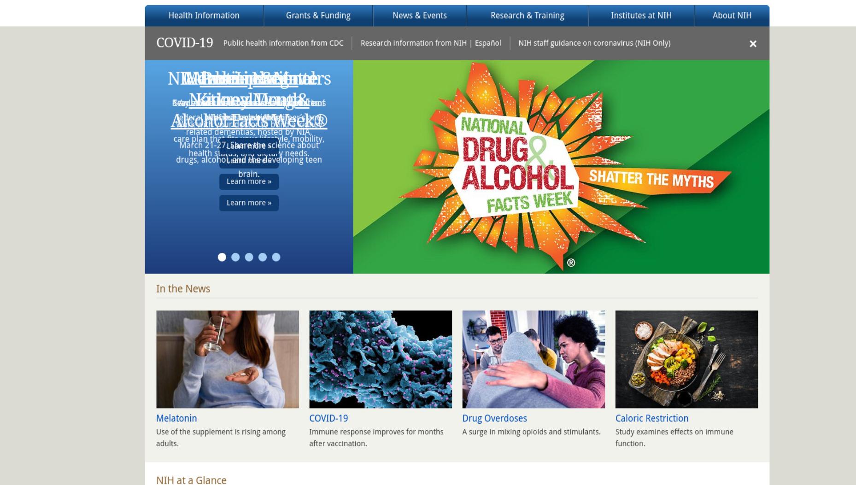Open the Drug Overdoses article photo
Viewport: 856px width, 485px height.
(x=534, y=359)
